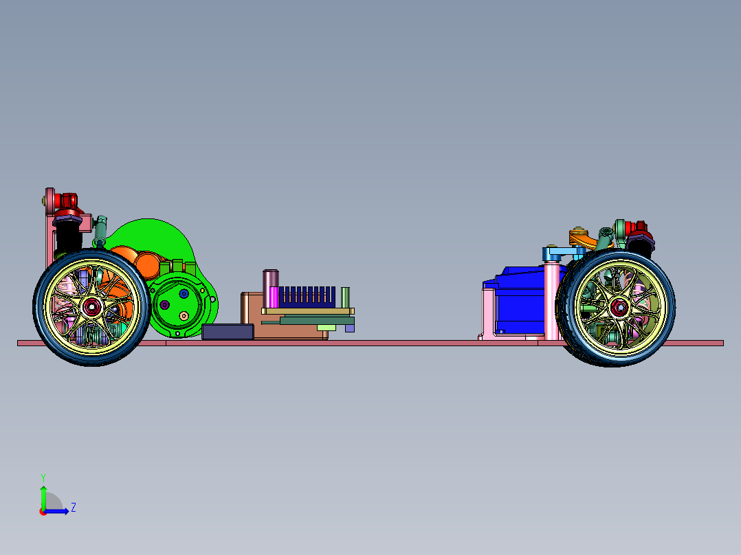The image size is (741, 555).
Task: Pick the small green standoff right of the heat sink
Action: pos(346,297)
